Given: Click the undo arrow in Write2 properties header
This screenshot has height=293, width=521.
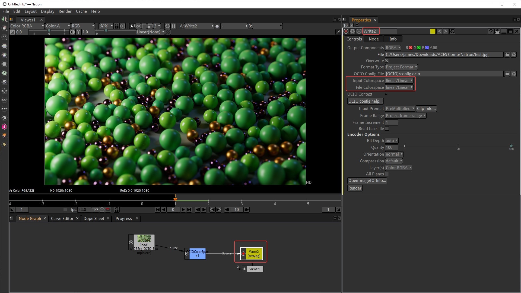Looking at the screenshot, I should (x=439, y=31).
